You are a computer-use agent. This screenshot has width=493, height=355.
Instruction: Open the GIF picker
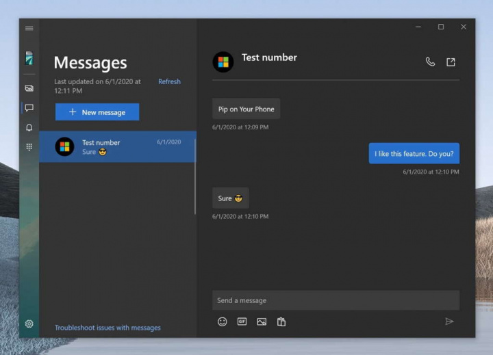point(242,321)
